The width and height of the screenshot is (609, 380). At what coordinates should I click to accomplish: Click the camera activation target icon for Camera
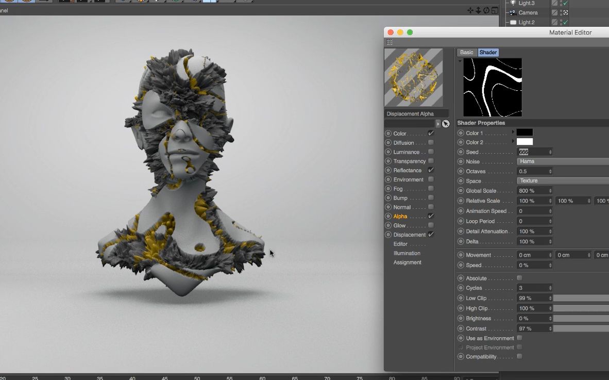[565, 12]
